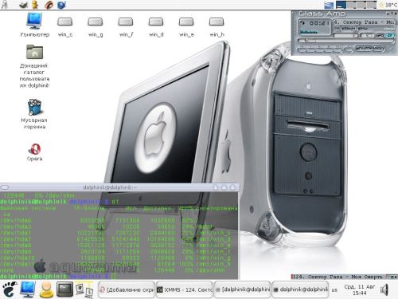Switch to the second workspace in pager
Screen dimensions: 398x299
click(351, 5)
